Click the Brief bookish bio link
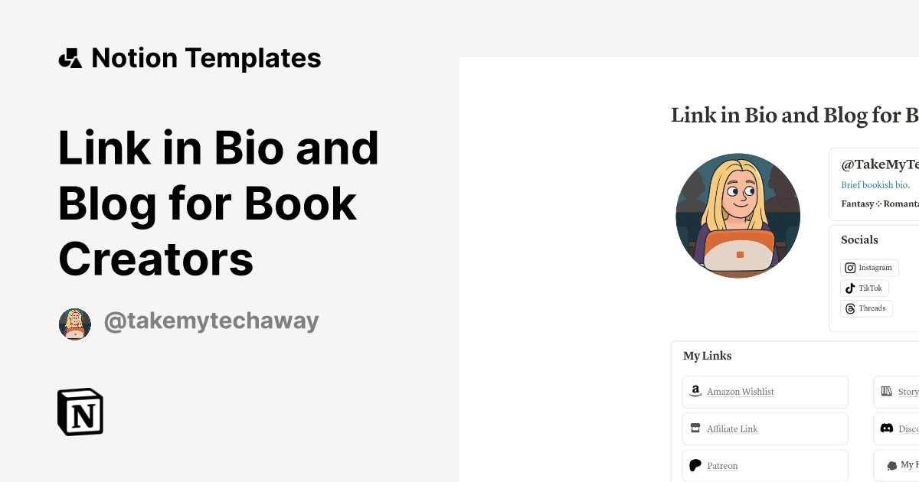 coord(875,184)
